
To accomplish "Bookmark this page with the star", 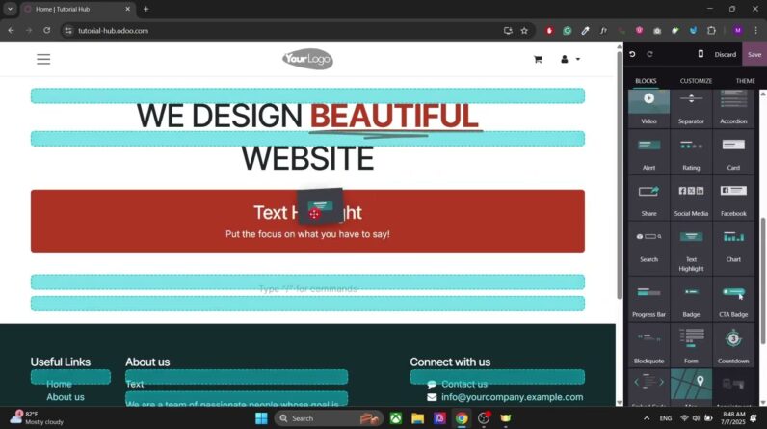I will pyautogui.click(x=524, y=30).
